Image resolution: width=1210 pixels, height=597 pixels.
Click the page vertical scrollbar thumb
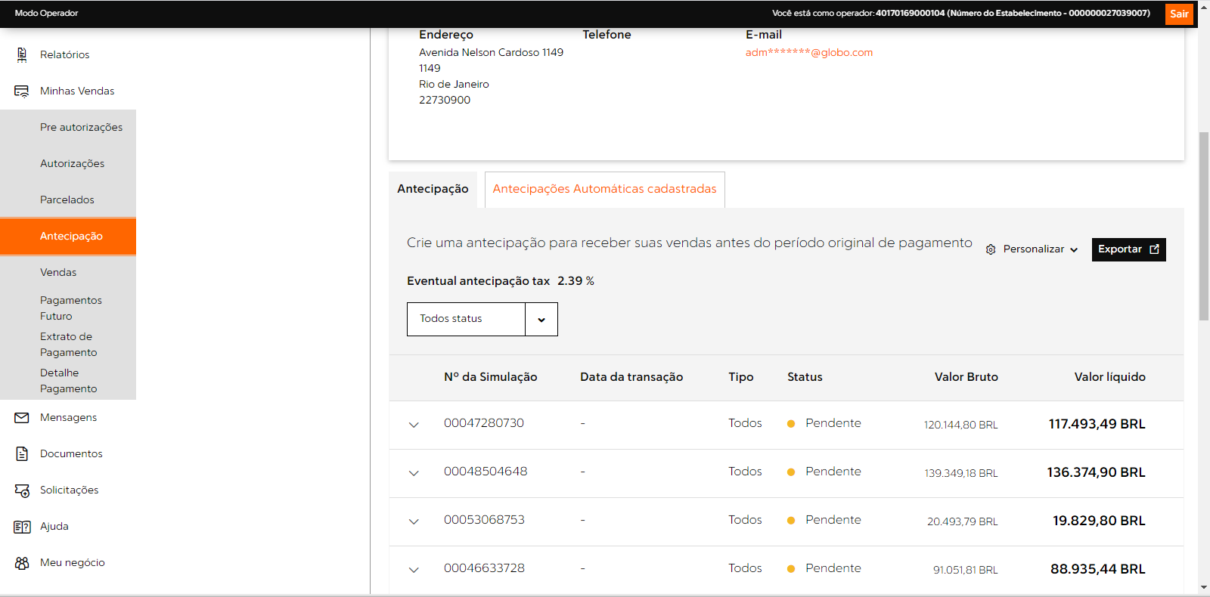click(x=1204, y=227)
